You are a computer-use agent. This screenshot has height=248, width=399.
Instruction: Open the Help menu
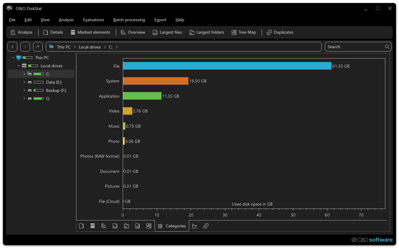[x=180, y=20]
